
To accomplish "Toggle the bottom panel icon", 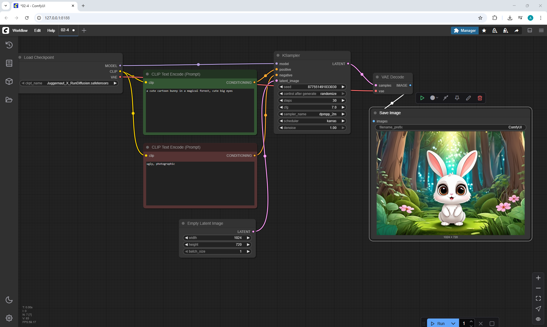I will click(530, 30).
